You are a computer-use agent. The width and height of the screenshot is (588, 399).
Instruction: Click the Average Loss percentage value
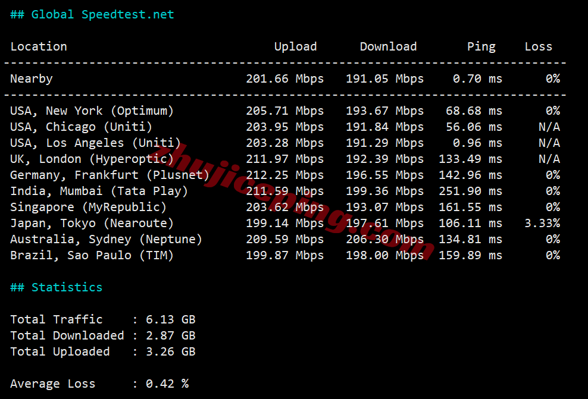click(165, 384)
